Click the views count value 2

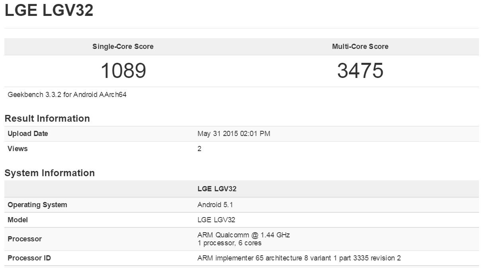click(200, 149)
